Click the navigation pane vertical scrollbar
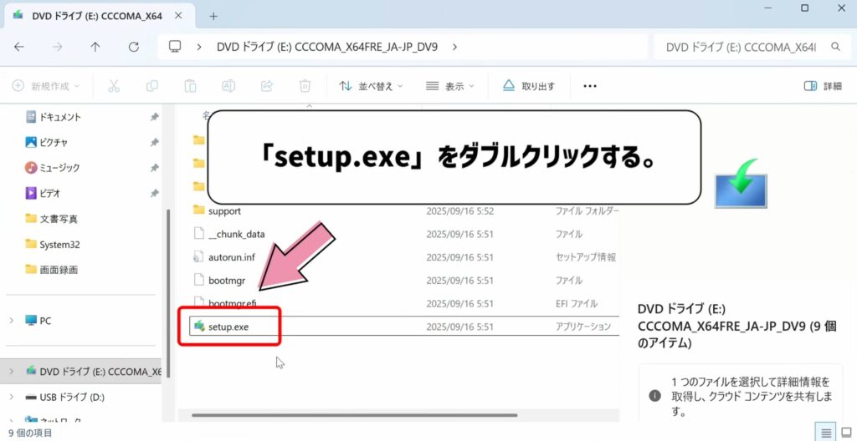The image size is (857, 441). tap(168, 292)
